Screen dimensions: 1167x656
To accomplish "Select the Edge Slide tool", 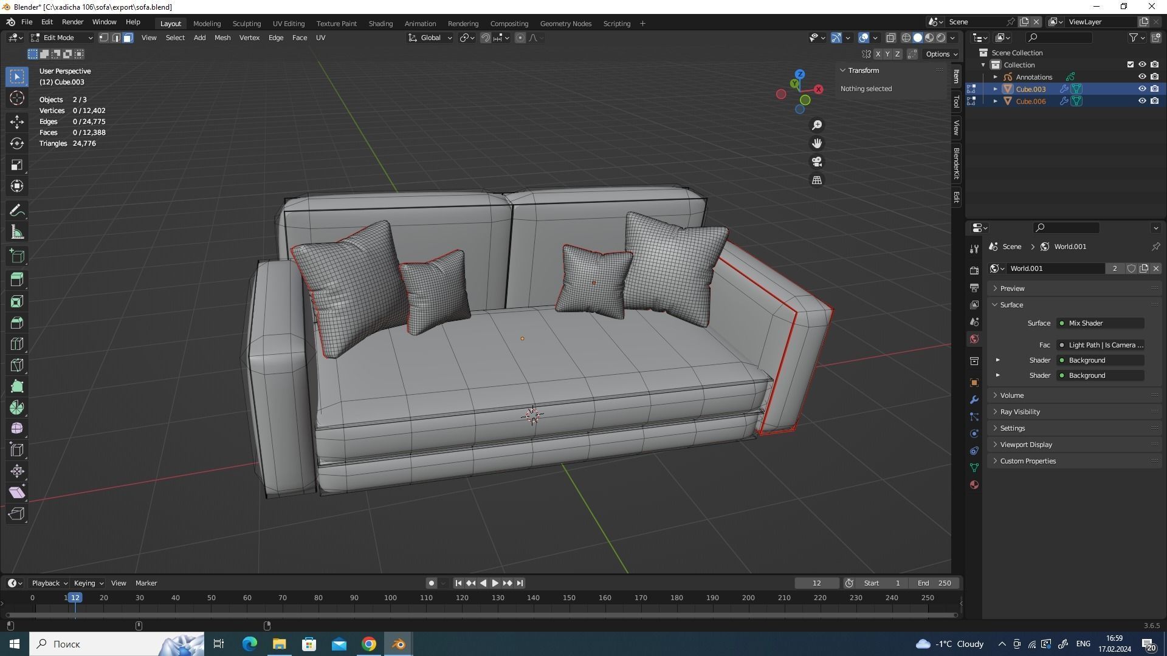I will (17, 450).
